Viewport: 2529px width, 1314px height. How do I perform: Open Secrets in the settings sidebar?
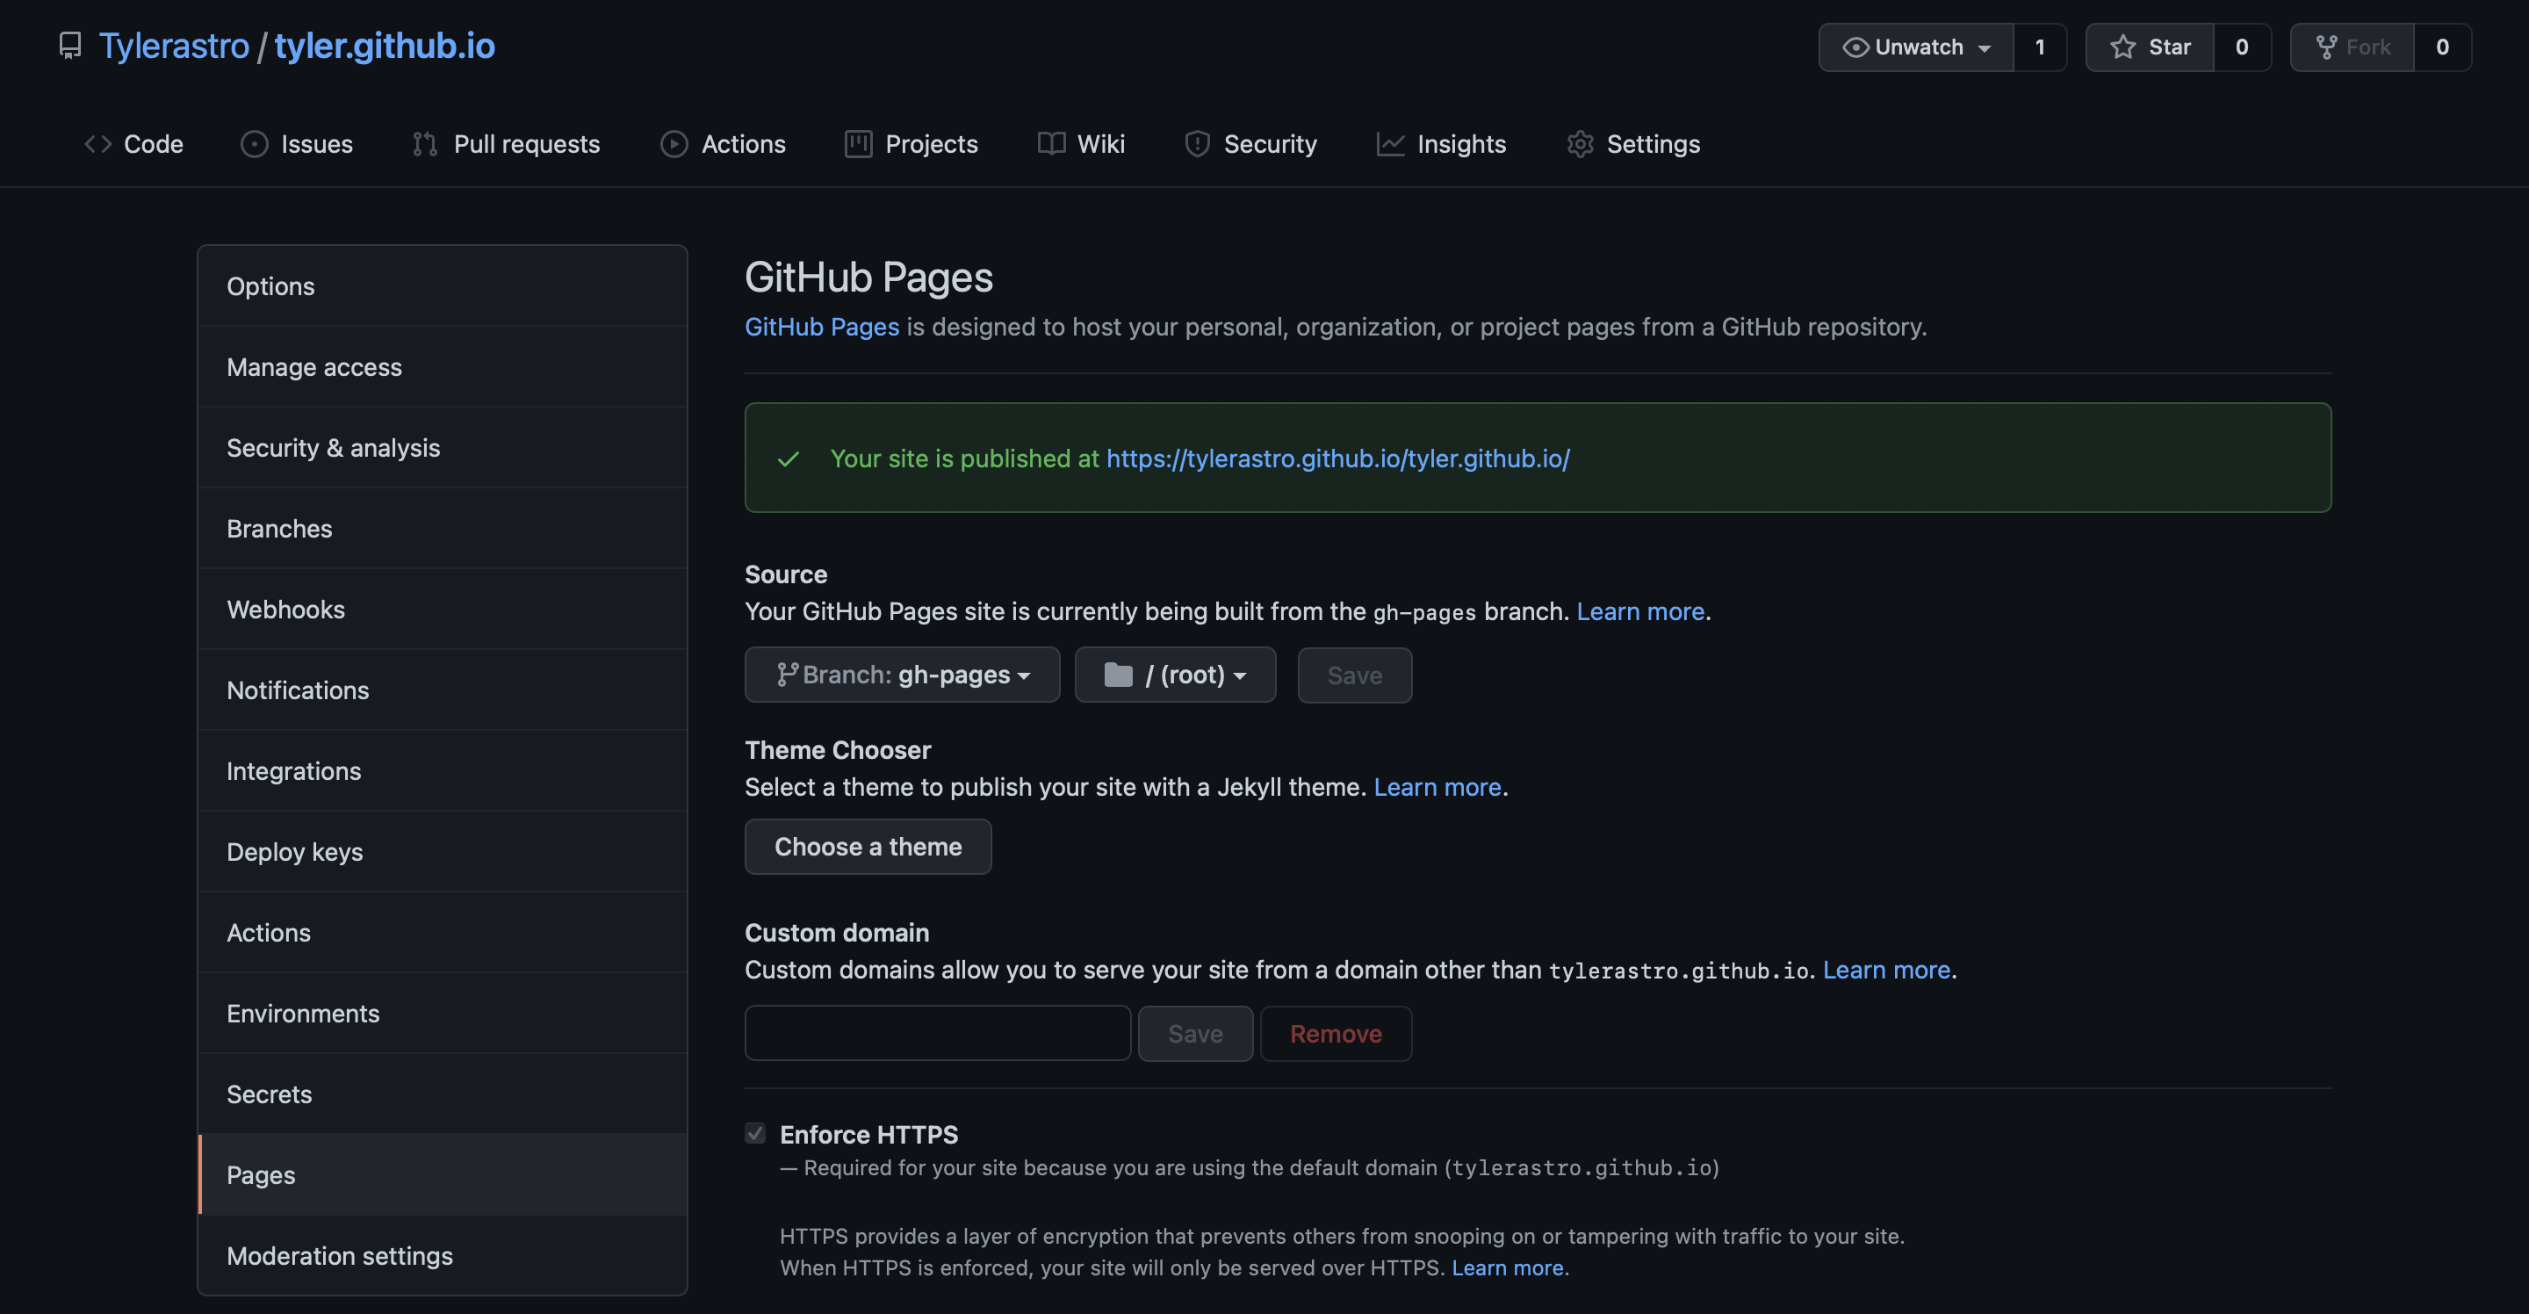point(443,1094)
